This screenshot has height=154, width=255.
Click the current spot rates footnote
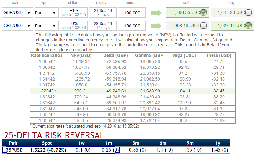(84, 126)
